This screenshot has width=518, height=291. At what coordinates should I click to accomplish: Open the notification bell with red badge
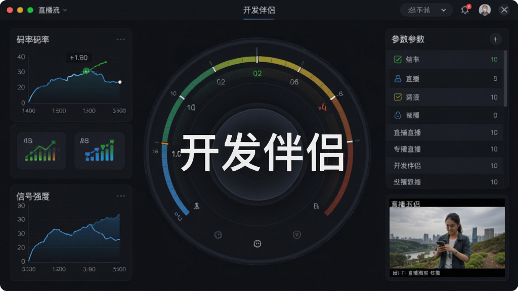pyautogui.click(x=465, y=10)
